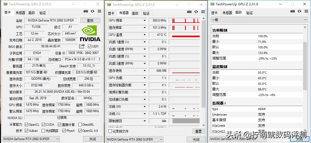Click GPU-Z app icon in advanced window title
This screenshot has width=311, height=143.
click(212, 4)
